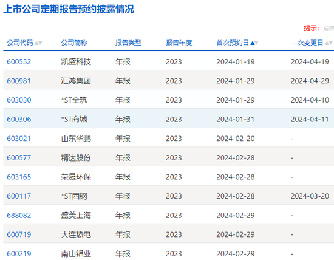
Task: Click the 一次变更日 header label
Action: 307,43
